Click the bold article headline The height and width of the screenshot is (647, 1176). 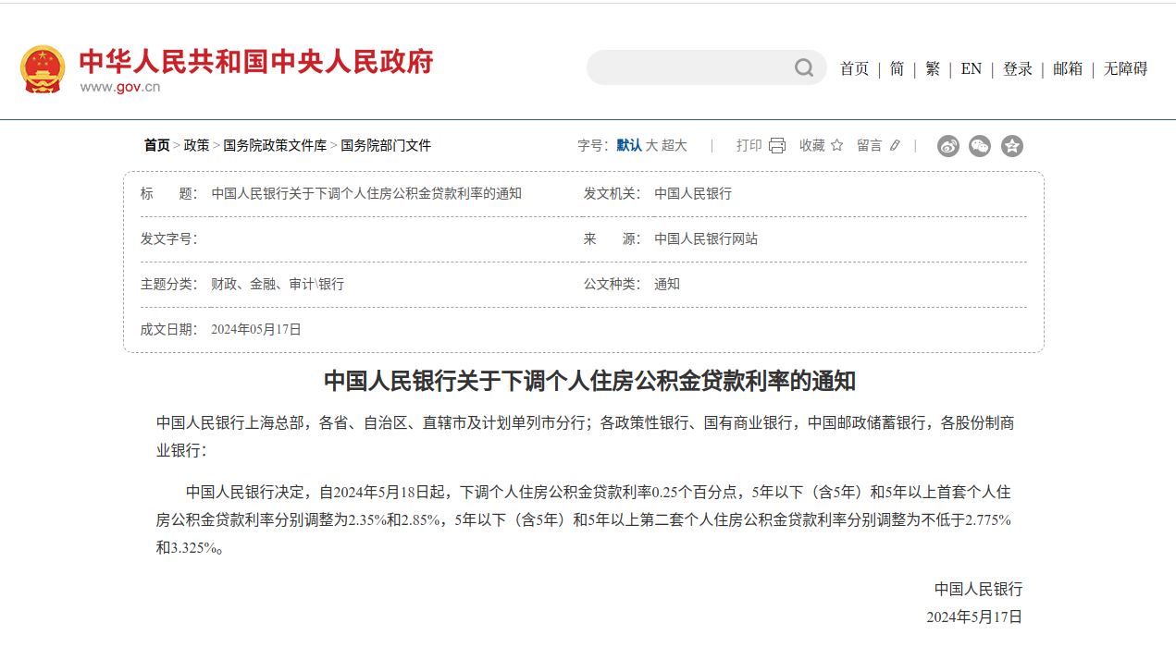coord(589,381)
